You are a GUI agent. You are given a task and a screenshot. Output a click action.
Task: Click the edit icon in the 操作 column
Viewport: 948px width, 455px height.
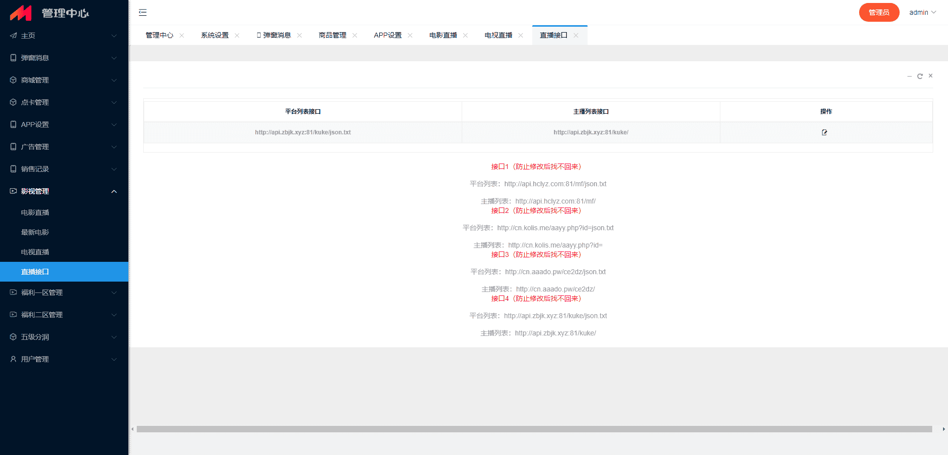[824, 132]
